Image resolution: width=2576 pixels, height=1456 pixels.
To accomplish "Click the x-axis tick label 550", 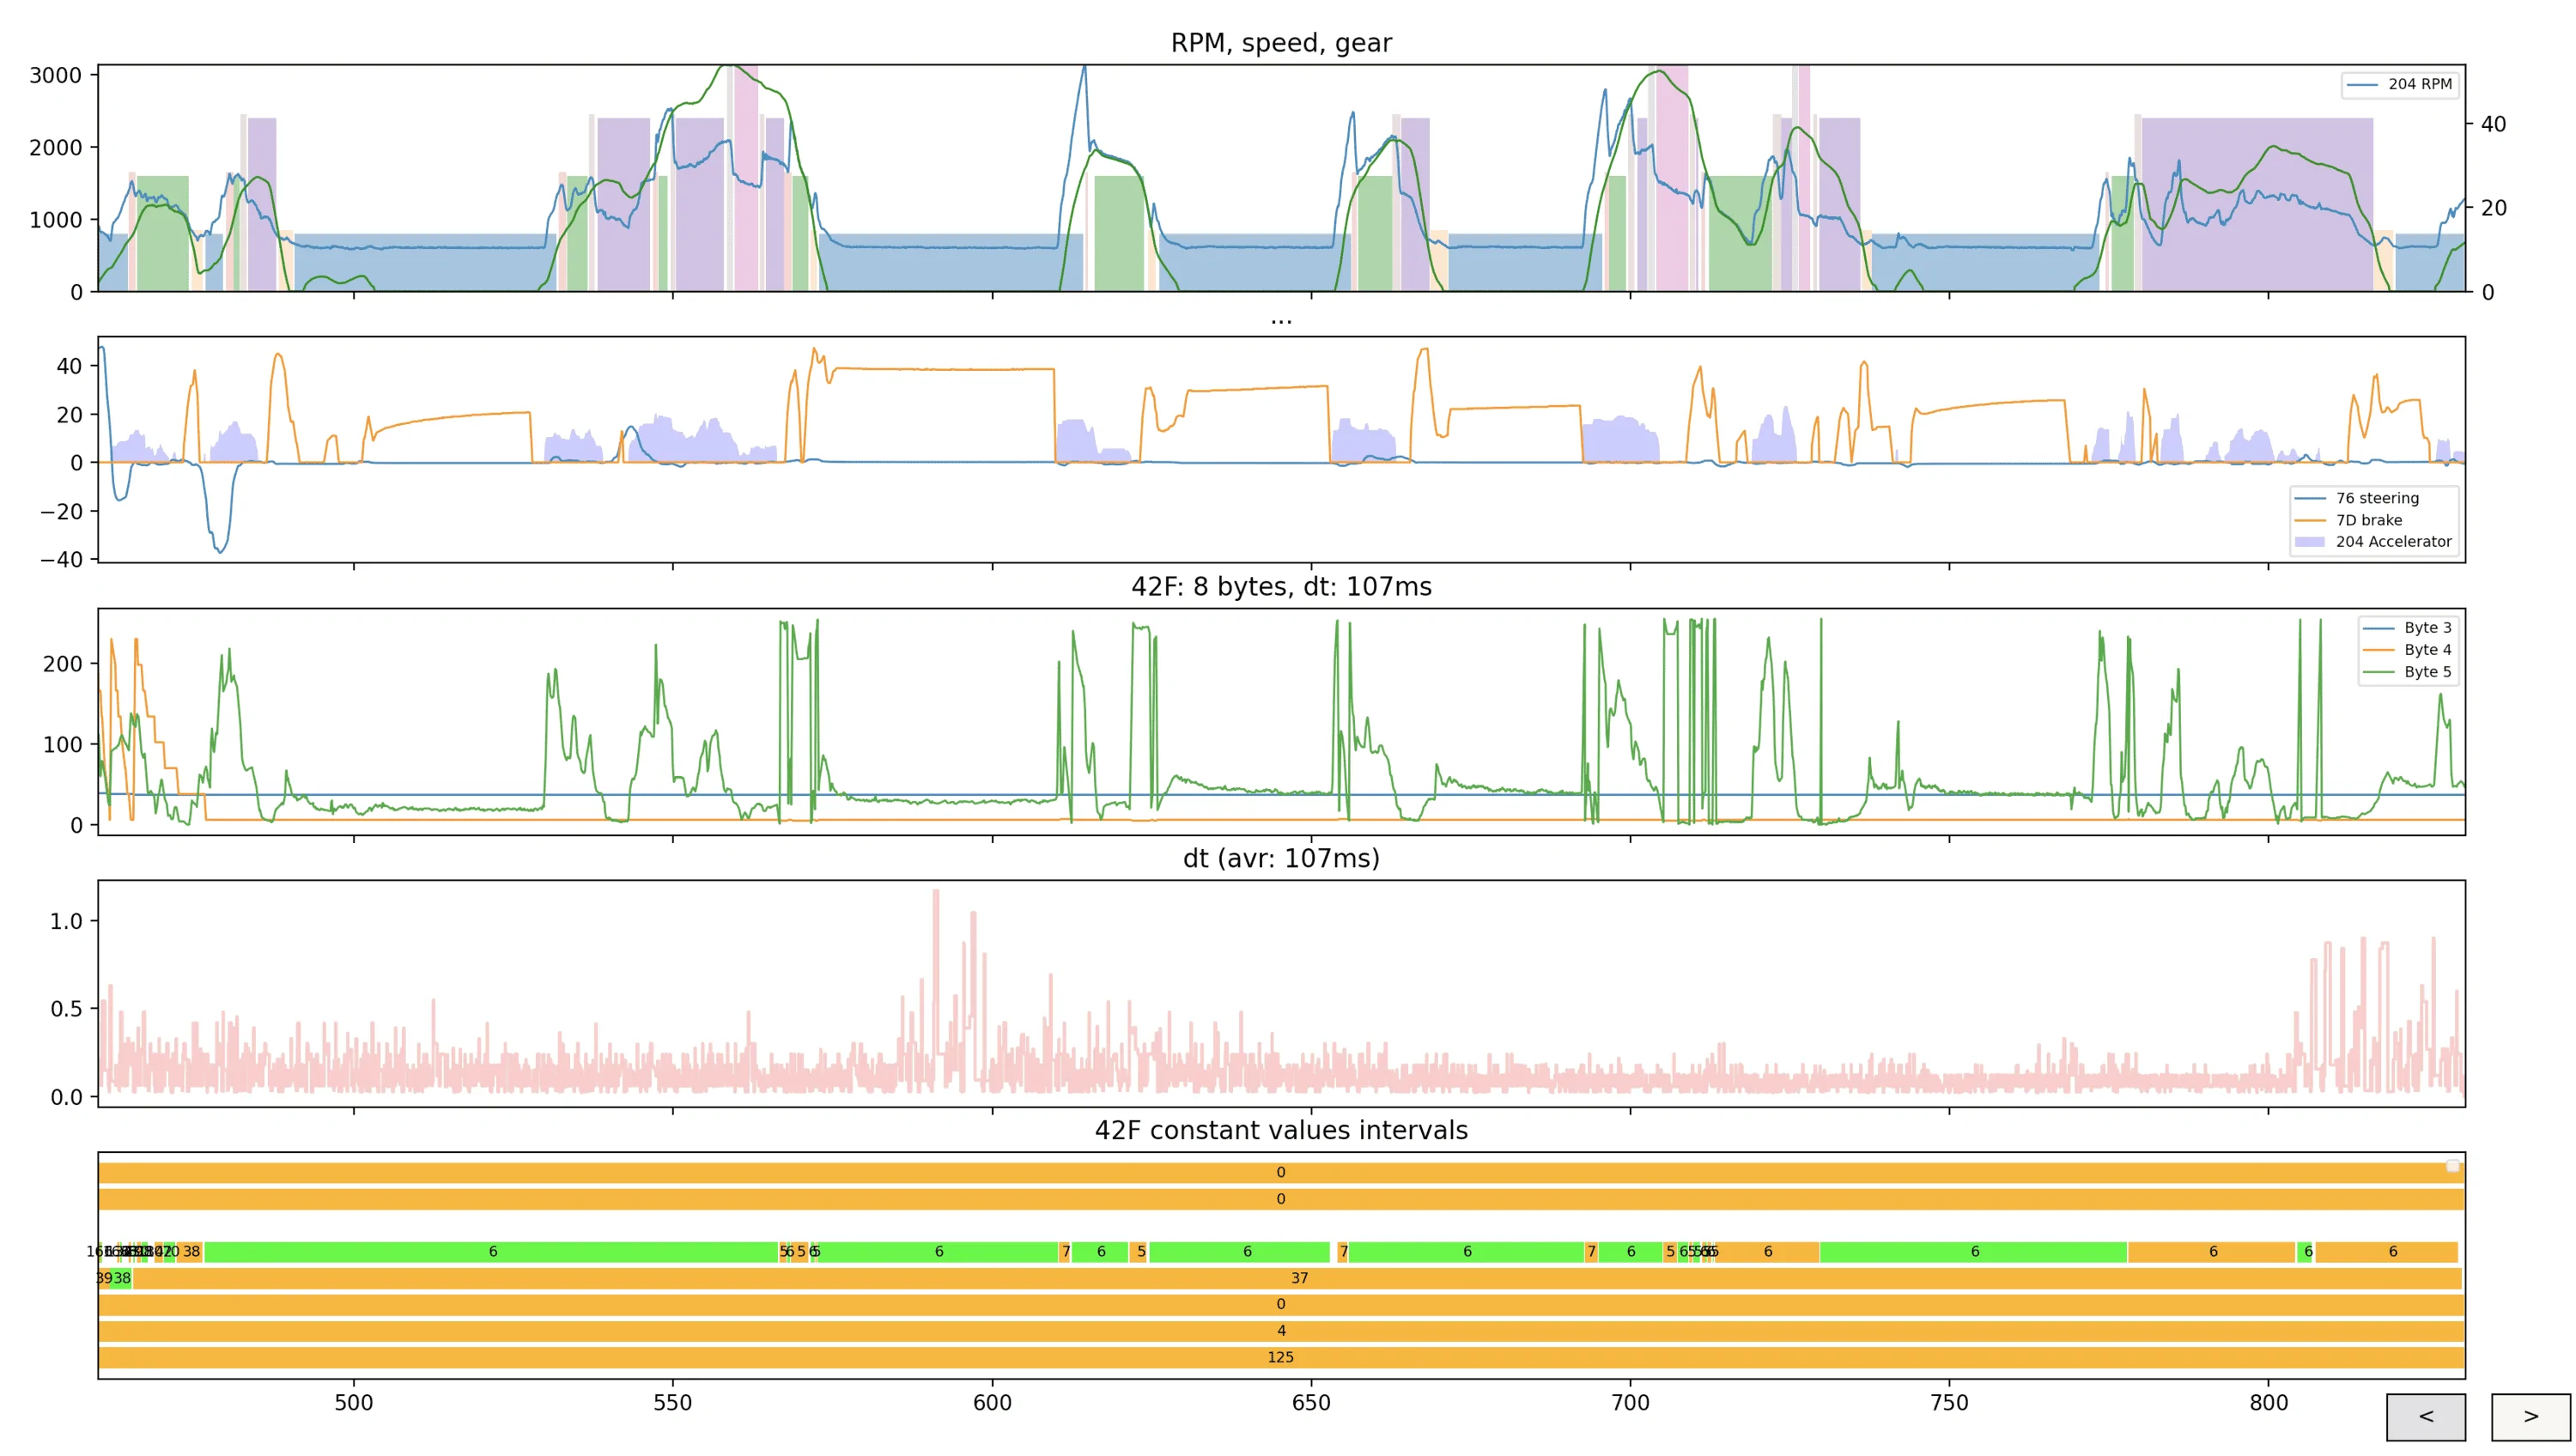I will tap(672, 1403).
